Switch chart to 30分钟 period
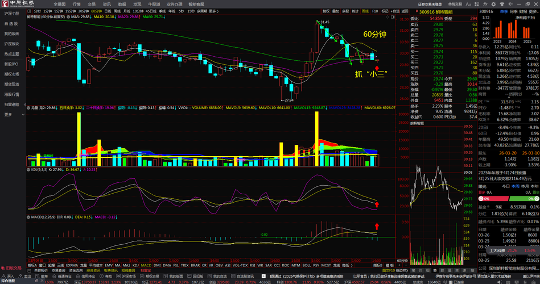Viewport: 540px width, 284px height. click(83, 11)
